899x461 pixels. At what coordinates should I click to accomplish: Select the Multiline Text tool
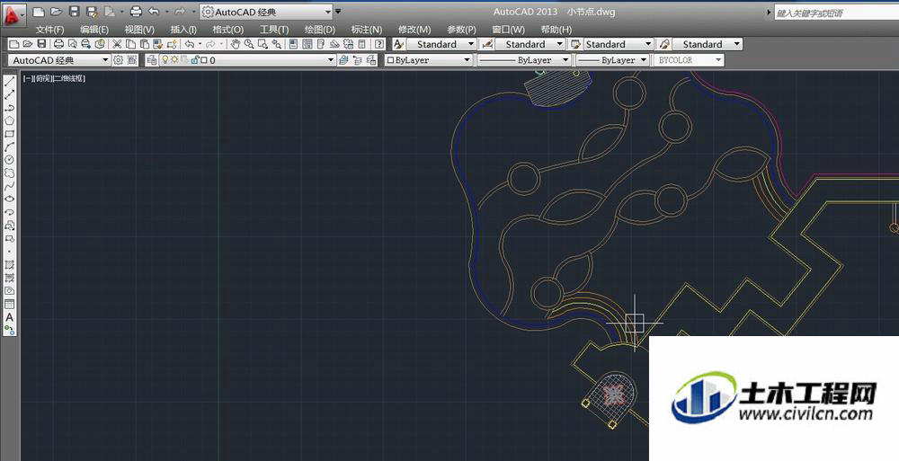coord(10,317)
